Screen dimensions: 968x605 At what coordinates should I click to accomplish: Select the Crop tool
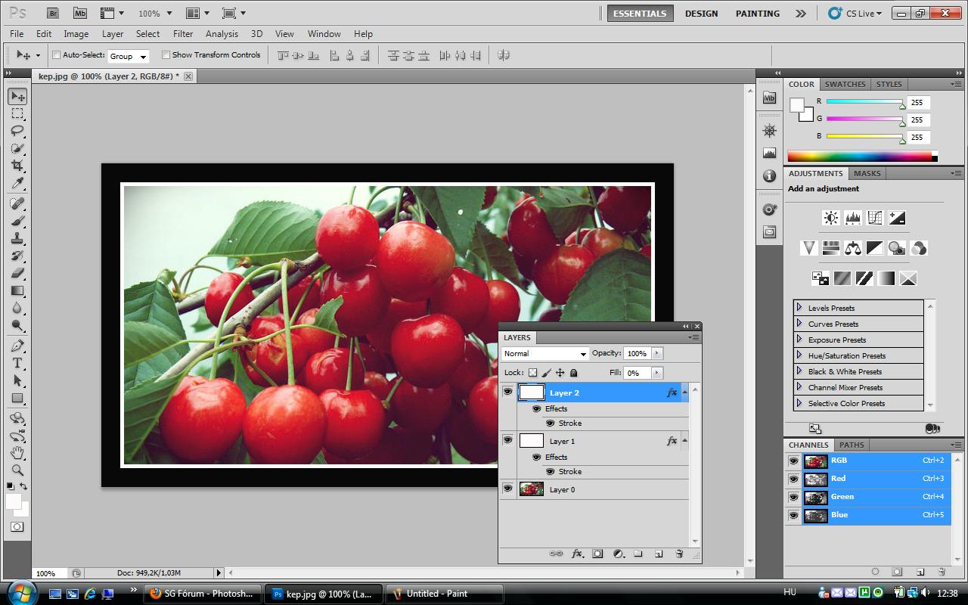17,166
